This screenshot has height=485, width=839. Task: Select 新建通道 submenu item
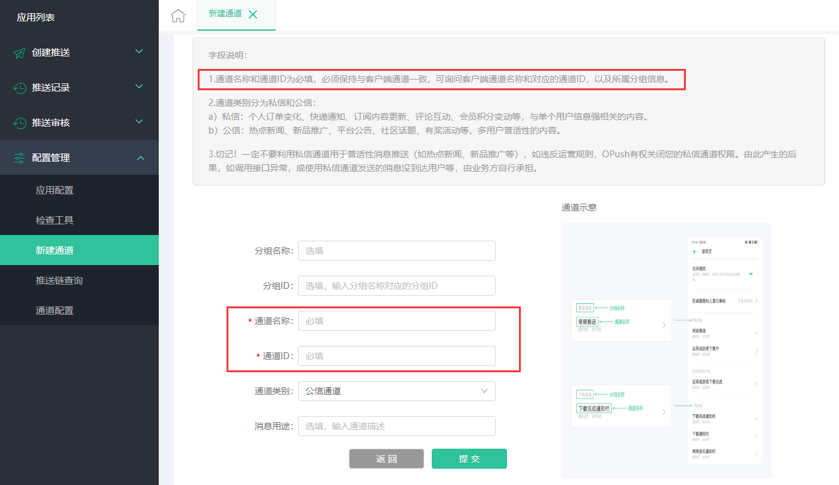[x=79, y=250]
